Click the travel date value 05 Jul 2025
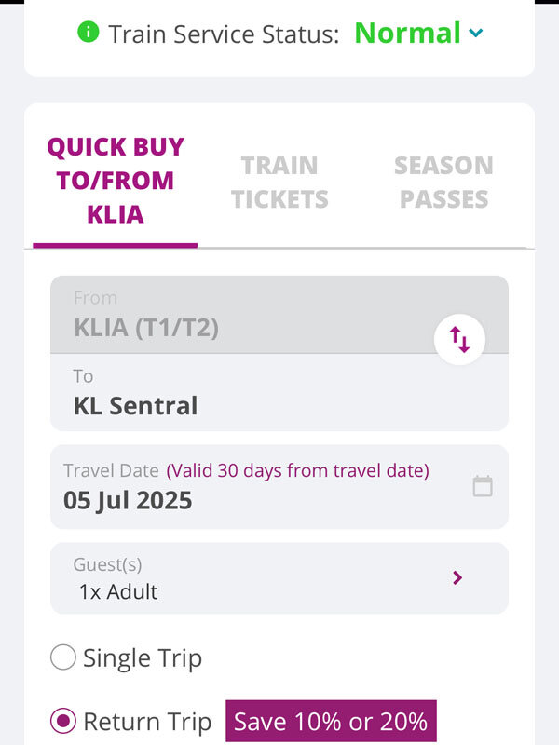The width and height of the screenshot is (559, 745). click(x=128, y=500)
